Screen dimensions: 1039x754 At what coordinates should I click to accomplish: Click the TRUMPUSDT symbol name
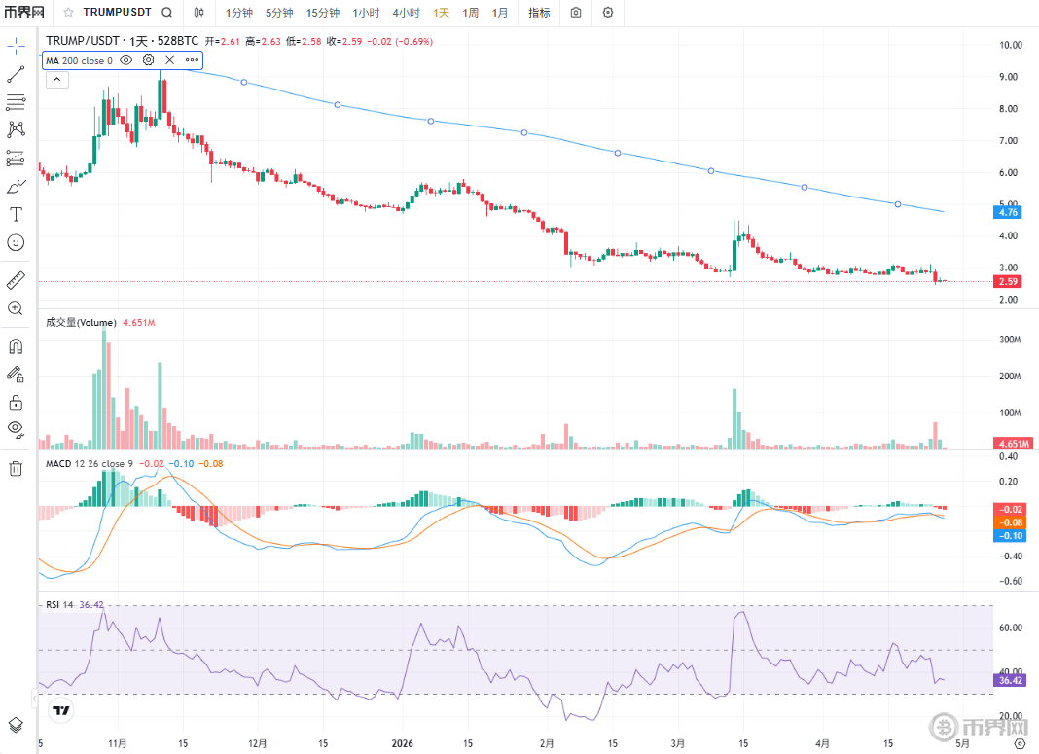point(117,12)
